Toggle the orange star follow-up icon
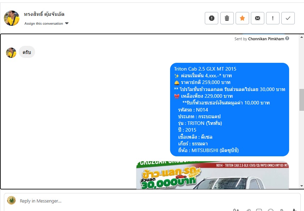This screenshot has height=211, width=304. tap(242, 18)
